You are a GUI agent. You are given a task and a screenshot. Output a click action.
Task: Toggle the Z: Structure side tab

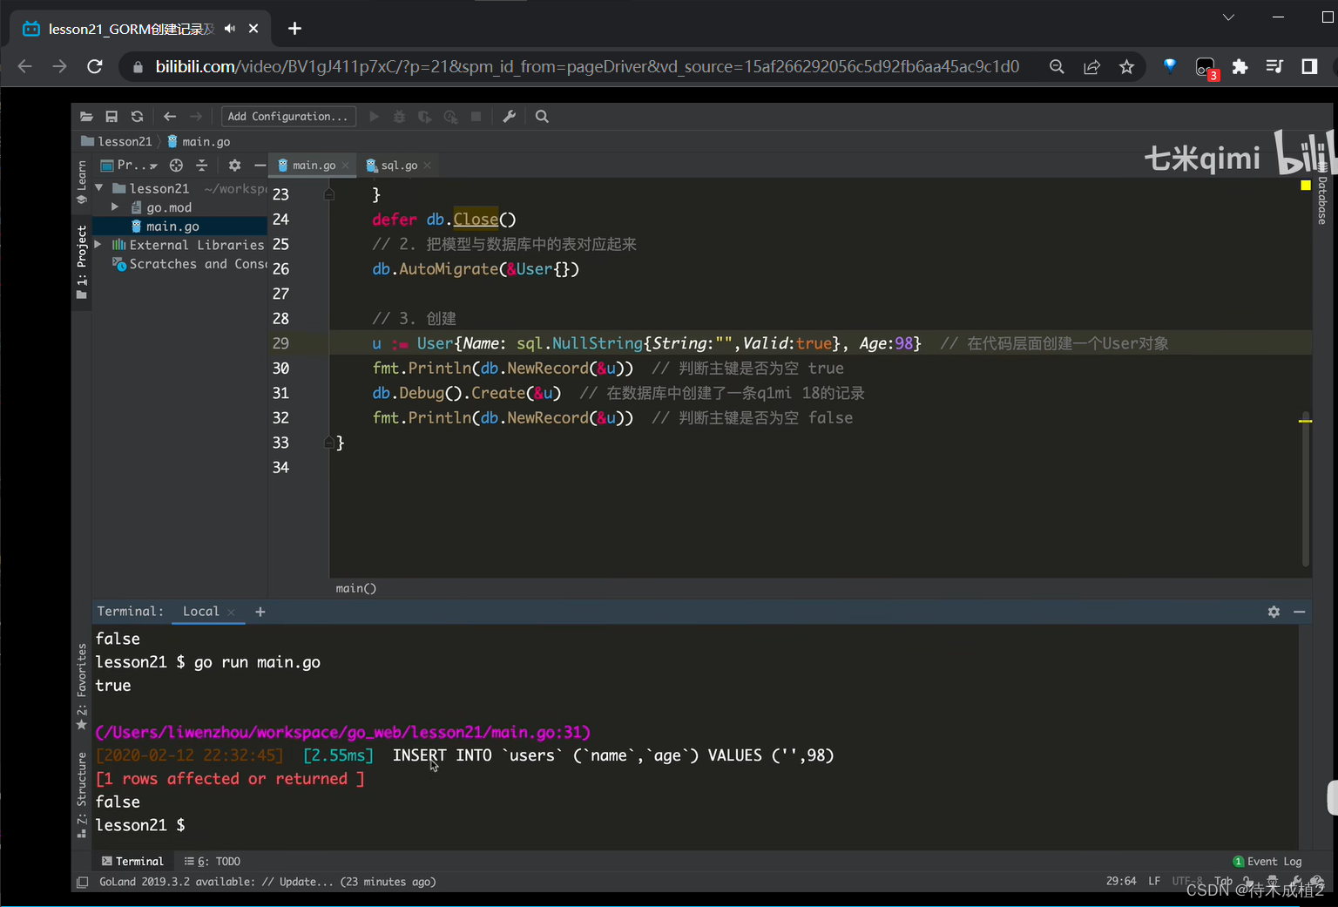click(x=82, y=795)
